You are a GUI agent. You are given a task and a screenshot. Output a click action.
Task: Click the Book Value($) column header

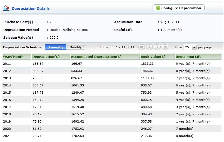153,57
